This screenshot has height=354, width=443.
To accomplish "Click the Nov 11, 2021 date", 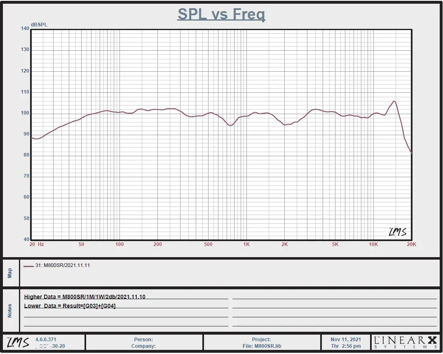I will pyautogui.click(x=346, y=340).
